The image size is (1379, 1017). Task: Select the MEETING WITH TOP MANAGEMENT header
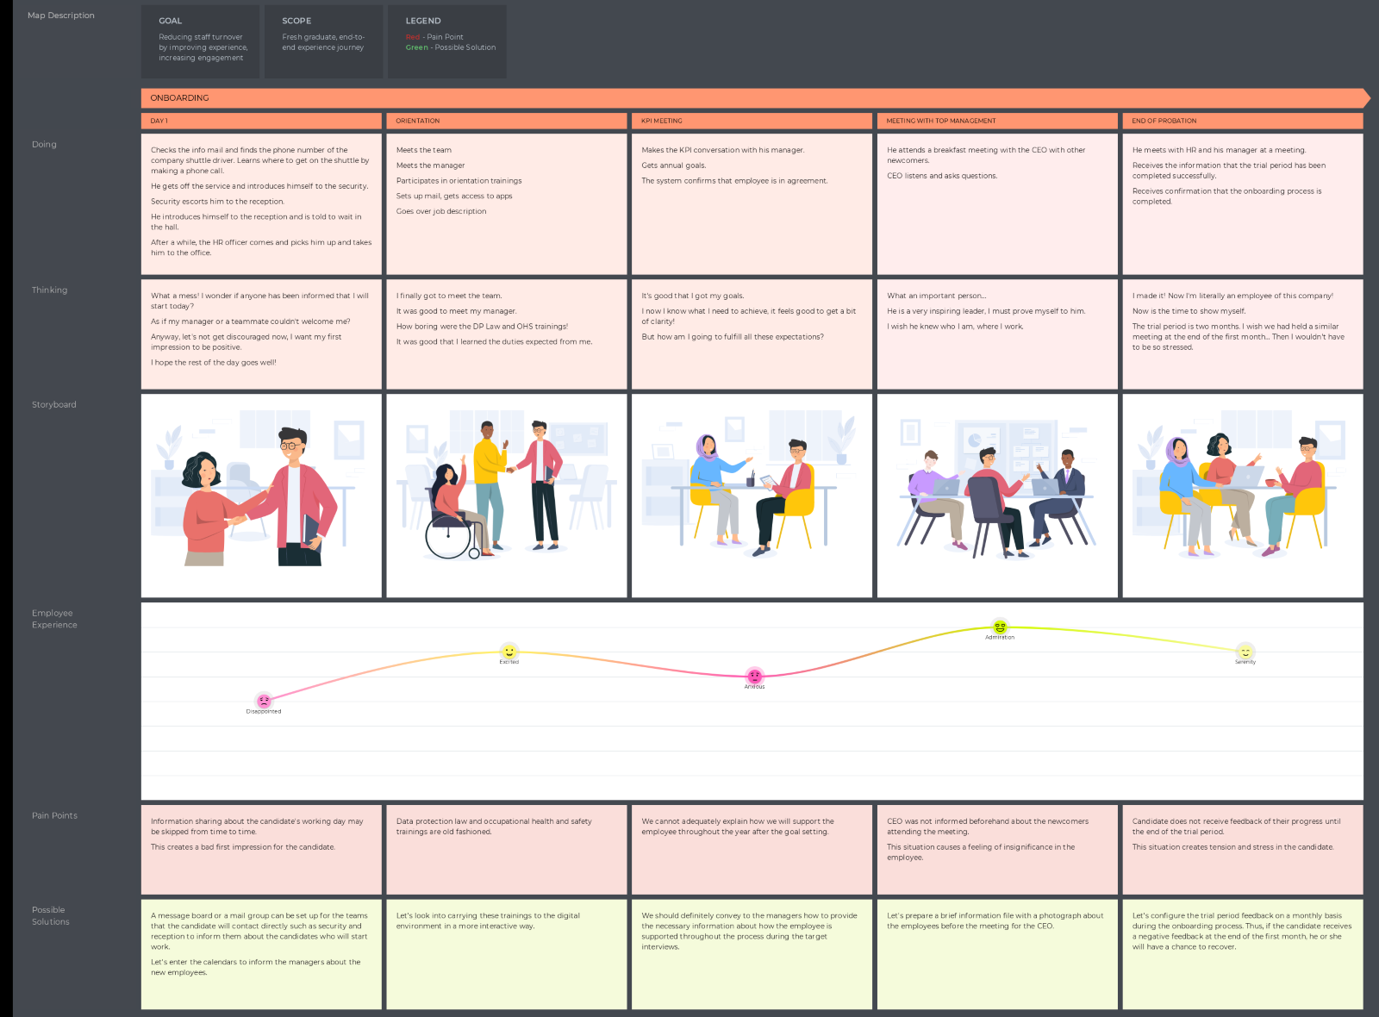click(997, 121)
